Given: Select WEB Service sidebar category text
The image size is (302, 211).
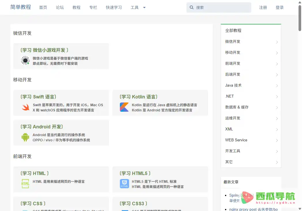Looking at the screenshot, I should click(236, 140).
